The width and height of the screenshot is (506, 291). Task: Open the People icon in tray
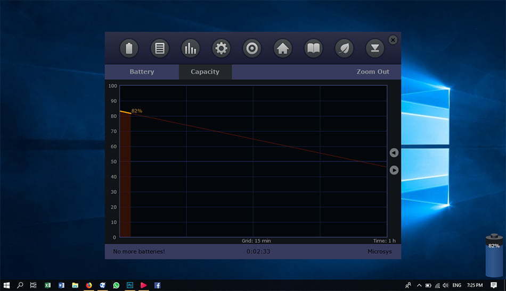[408, 285]
